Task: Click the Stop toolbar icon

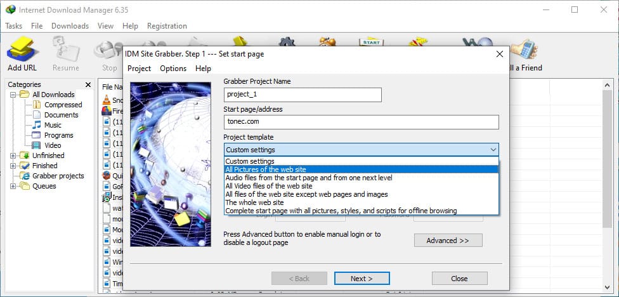Action: 109,52
